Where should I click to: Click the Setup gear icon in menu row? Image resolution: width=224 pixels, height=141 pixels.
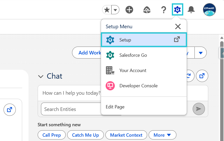coord(110,40)
